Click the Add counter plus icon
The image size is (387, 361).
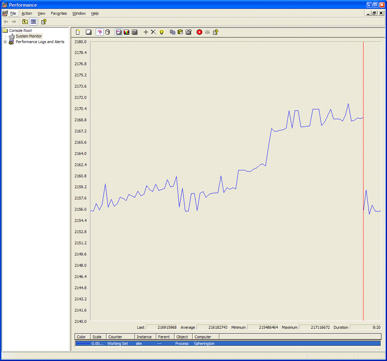tap(146, 32)
